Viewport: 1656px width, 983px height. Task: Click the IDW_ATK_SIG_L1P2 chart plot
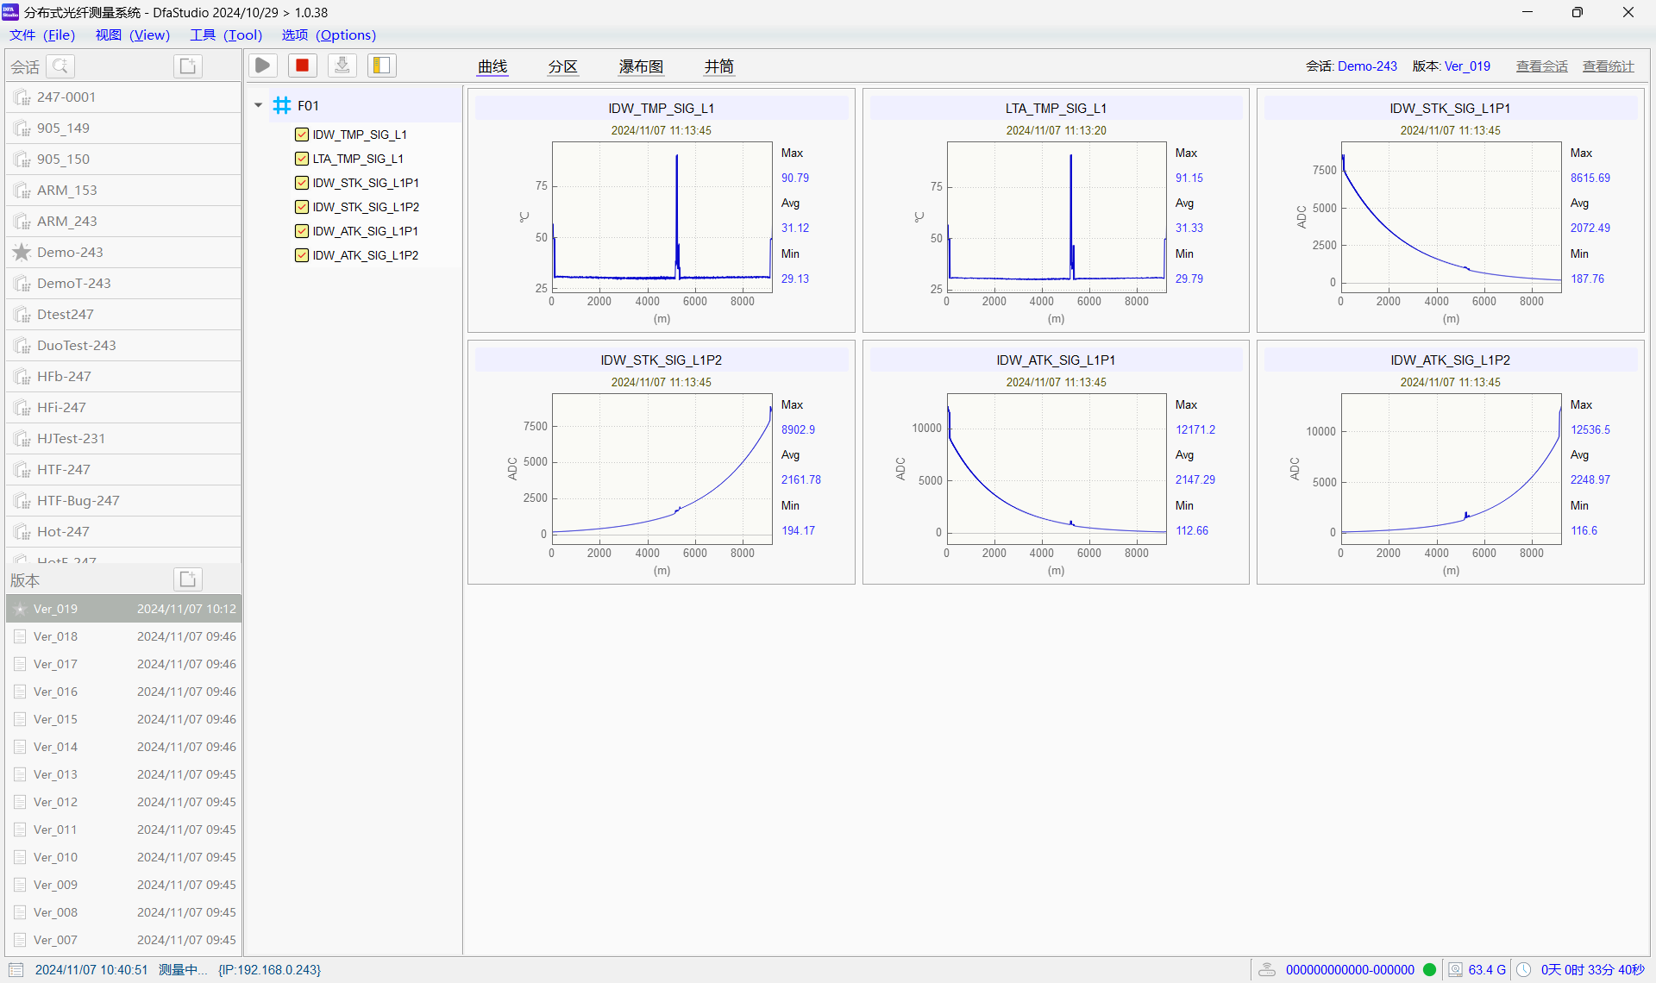1451,469
